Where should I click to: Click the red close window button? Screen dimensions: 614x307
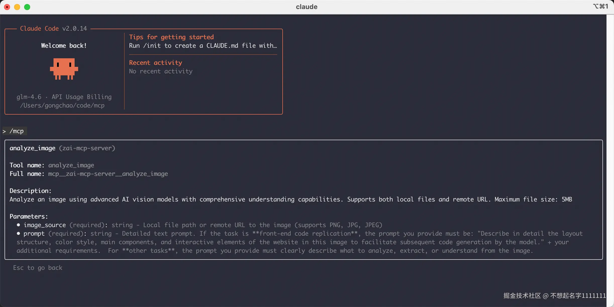pyautogui.click(x=7, y=7)
